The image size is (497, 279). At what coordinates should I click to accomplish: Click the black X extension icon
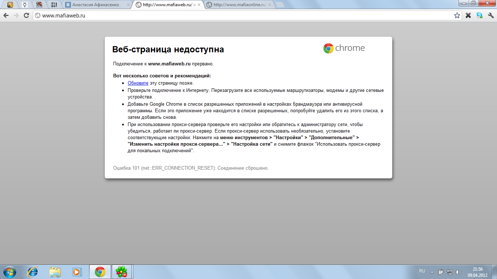tap(468, 15)
